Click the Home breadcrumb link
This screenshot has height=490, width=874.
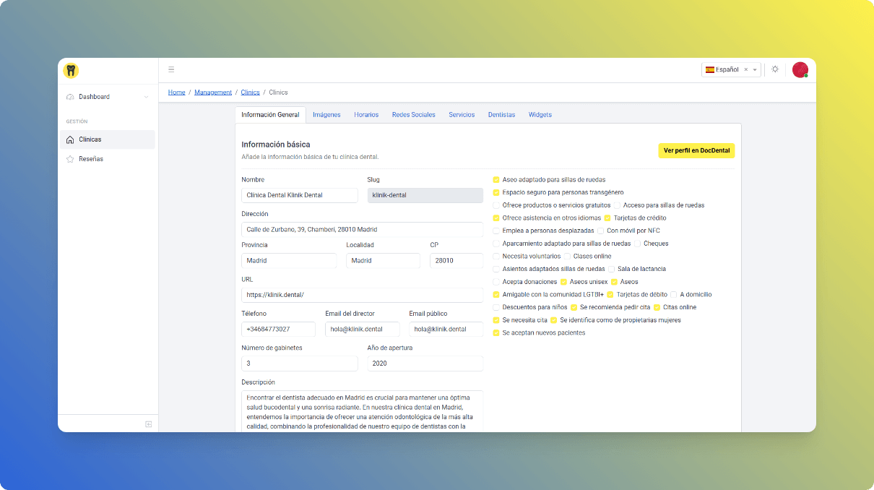(176, 93)
